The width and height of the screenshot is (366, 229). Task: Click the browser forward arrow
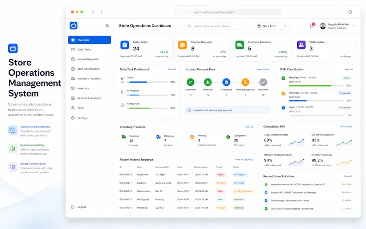(101, 12)
